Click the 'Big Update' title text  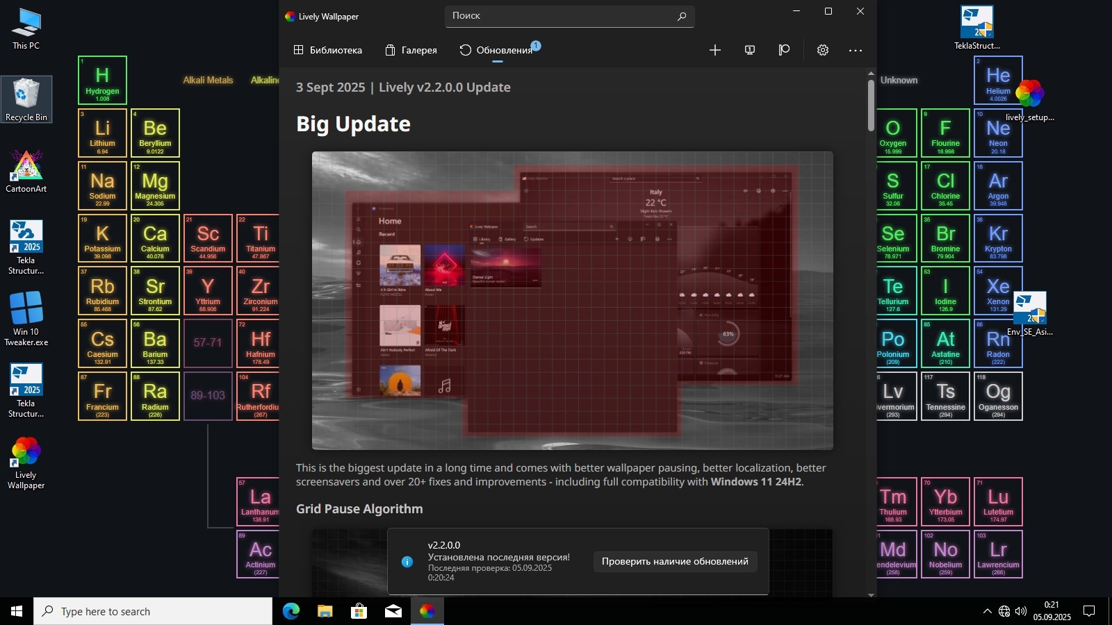tap(353, 124)
